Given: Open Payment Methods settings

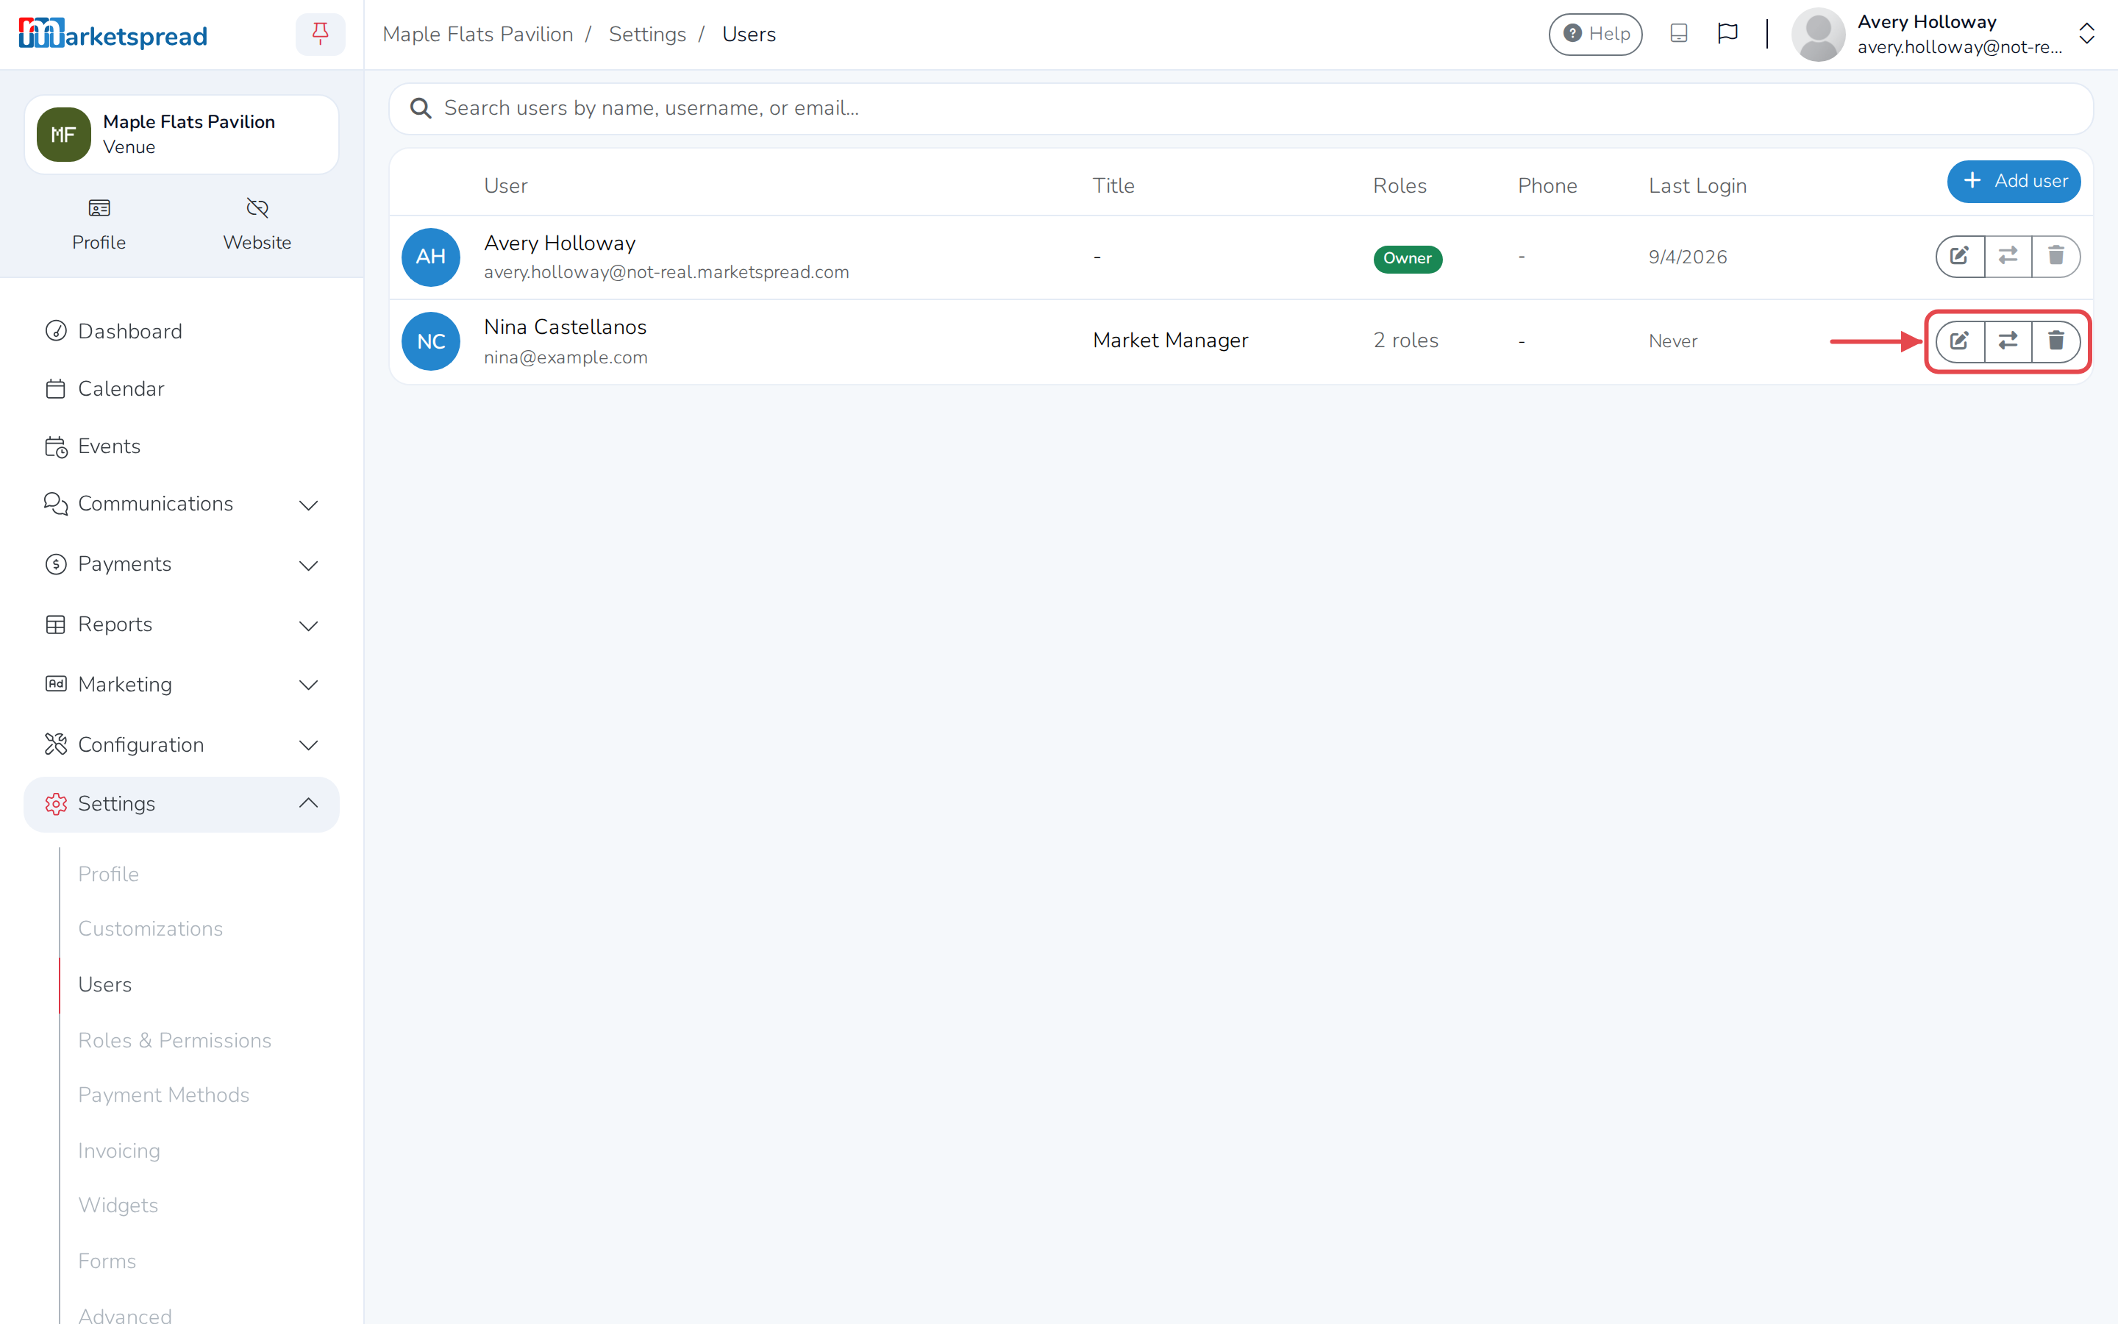Looking at the screenshot, I should tap(164, 1095).
